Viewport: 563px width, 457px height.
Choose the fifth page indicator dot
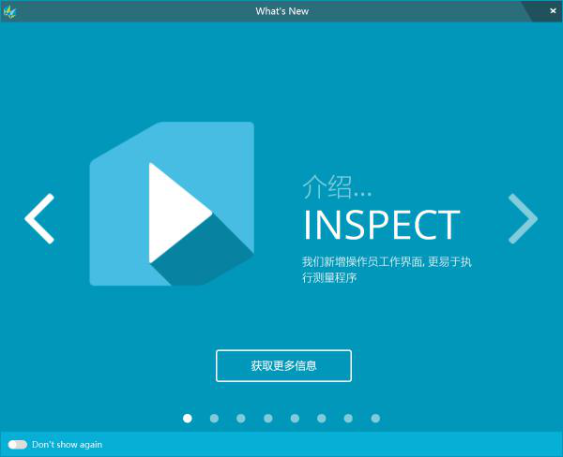pos(295,419)
